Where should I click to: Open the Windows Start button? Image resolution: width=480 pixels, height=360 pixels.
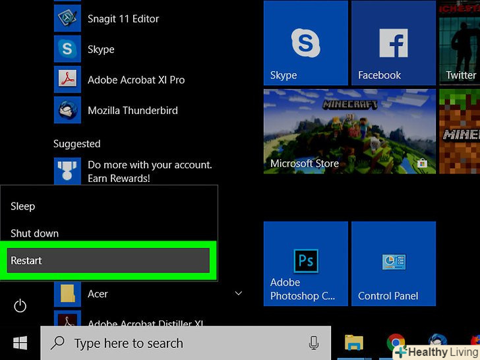click(x=20, y=343)
